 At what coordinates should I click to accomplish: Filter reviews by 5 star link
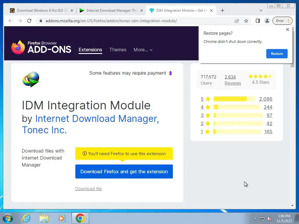(202, 99)
